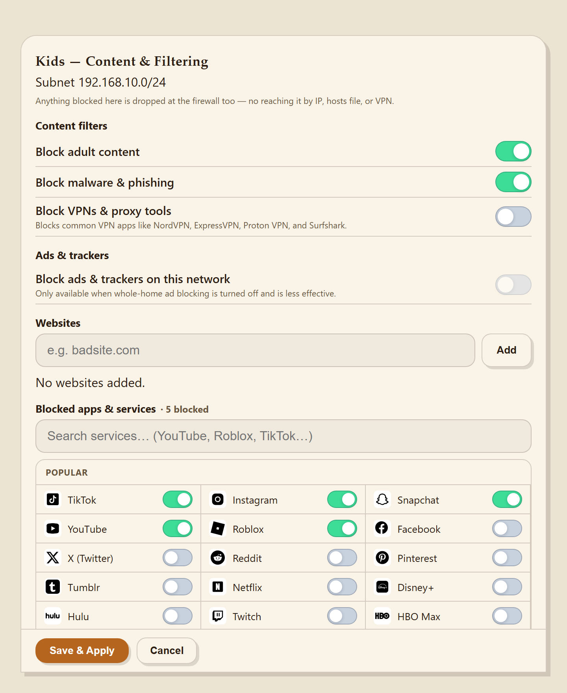The height and width of the screenshot is (693, 567).
Task: Turn off Block adult content
Action: [513, 151]
